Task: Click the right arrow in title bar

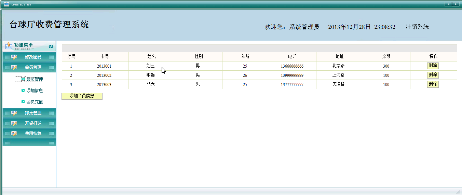Action: 456,4
